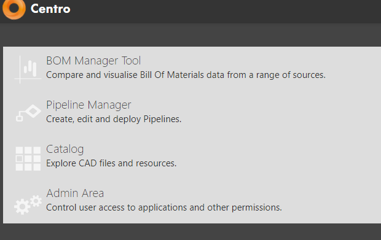The image size is (381, 240).
Task: Select the 'Create, edit and deploy Pipelines' description
Action: 114,119
